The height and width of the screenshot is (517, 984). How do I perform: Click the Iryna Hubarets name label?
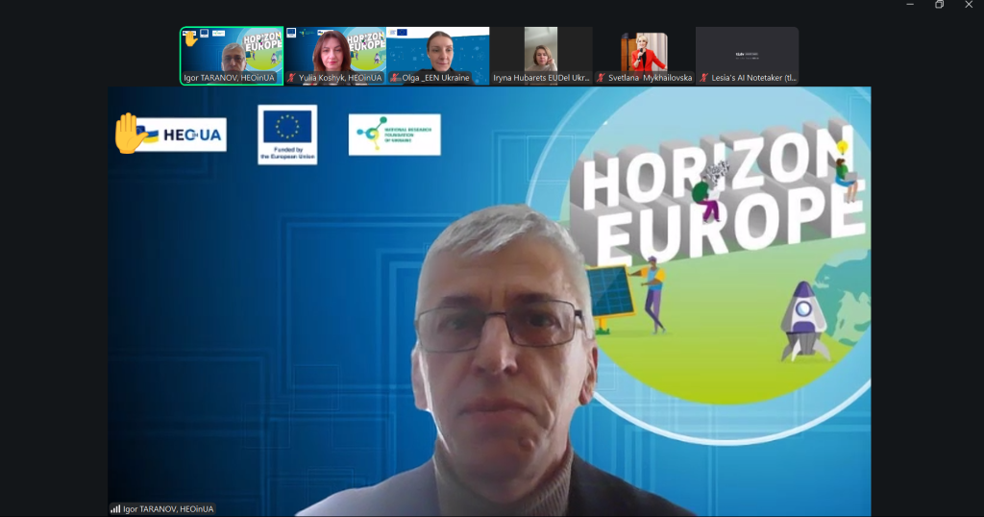pos(541,78)
